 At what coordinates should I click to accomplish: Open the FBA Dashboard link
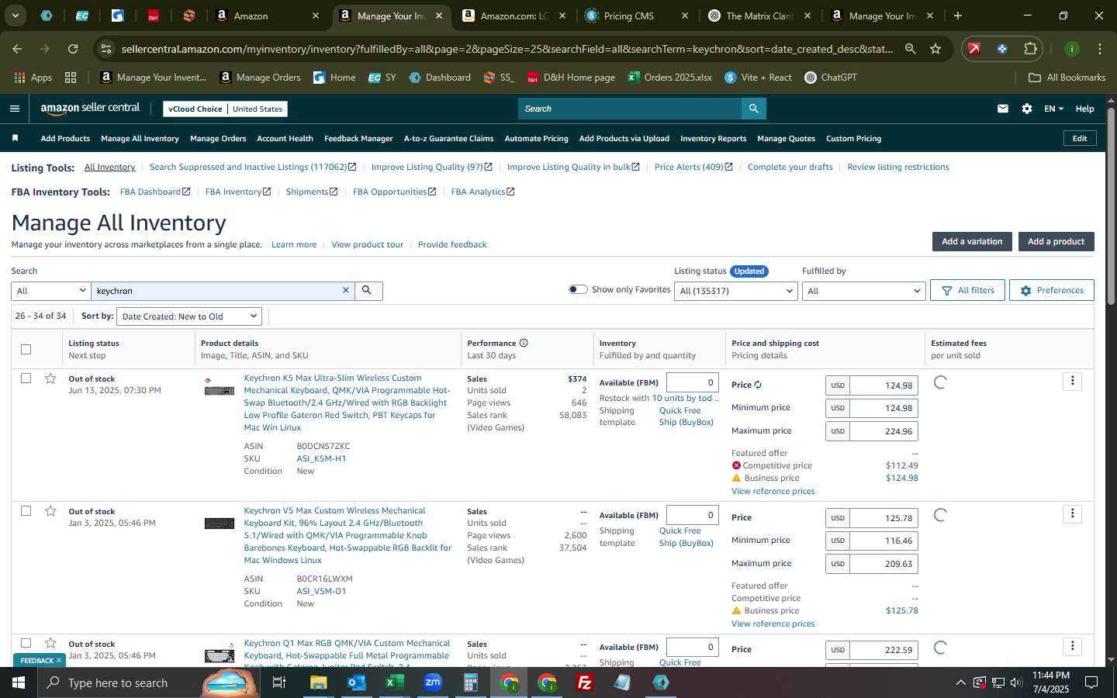[154, 192]
